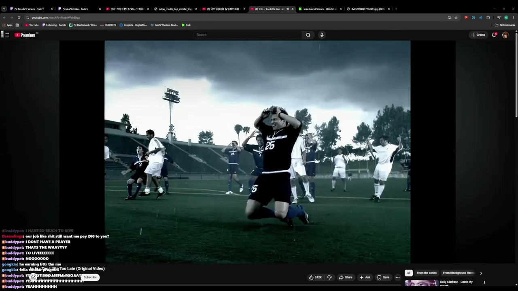Go back with the browser back arrow
Viewport: 518px width, 291px height.
[4, 17]
